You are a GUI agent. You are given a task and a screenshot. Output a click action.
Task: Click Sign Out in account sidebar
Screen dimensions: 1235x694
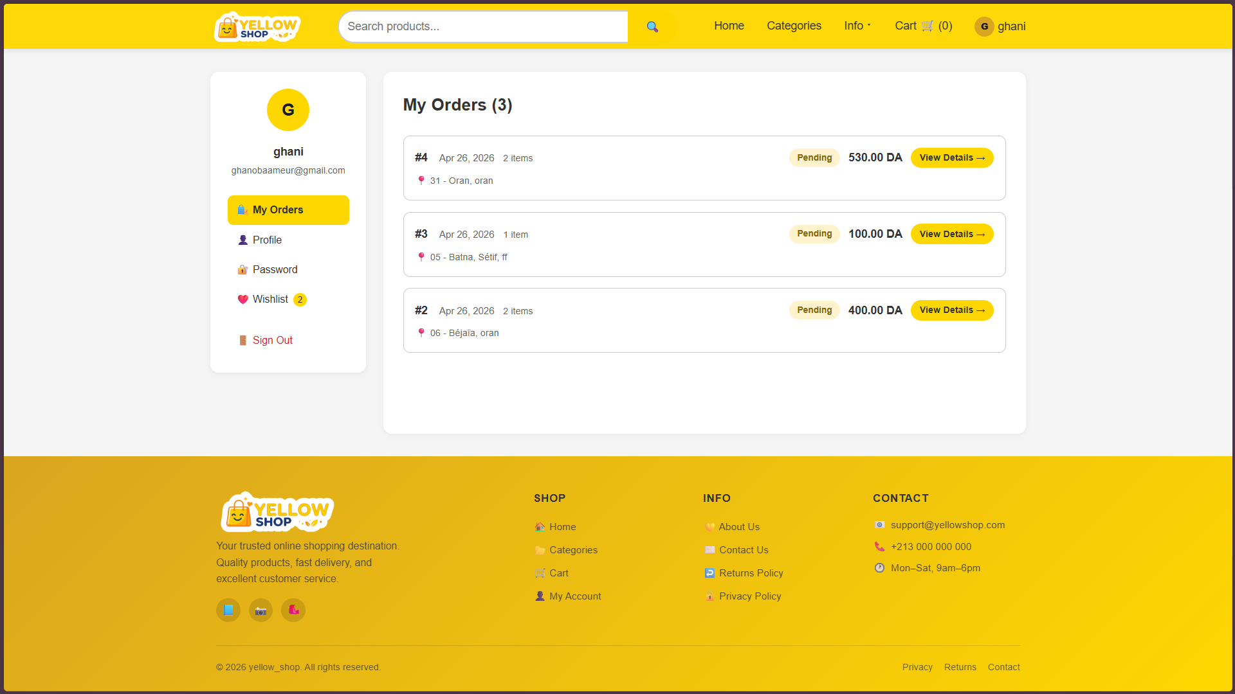pyautogui.click(x=288, y=341)
